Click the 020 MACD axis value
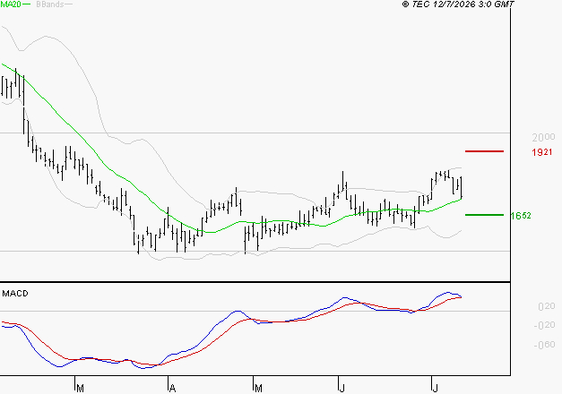Image resolution: width=562 pixels, height=394 pixels. pyautogui.click(x=547, y=306)
